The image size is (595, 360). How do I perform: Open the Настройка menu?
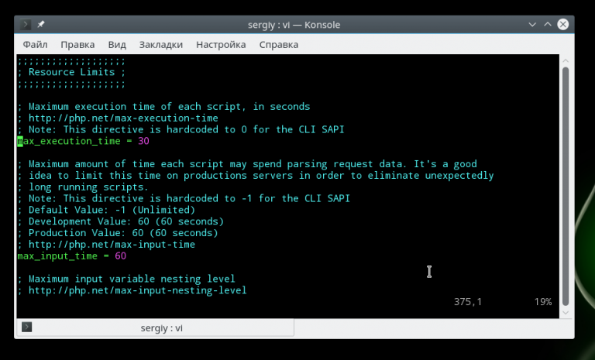click(x=221, y=45)
